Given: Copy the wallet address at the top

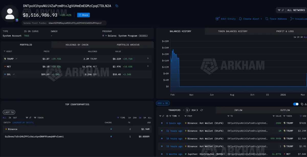Looking at the screenshot, I should (117, 6).
